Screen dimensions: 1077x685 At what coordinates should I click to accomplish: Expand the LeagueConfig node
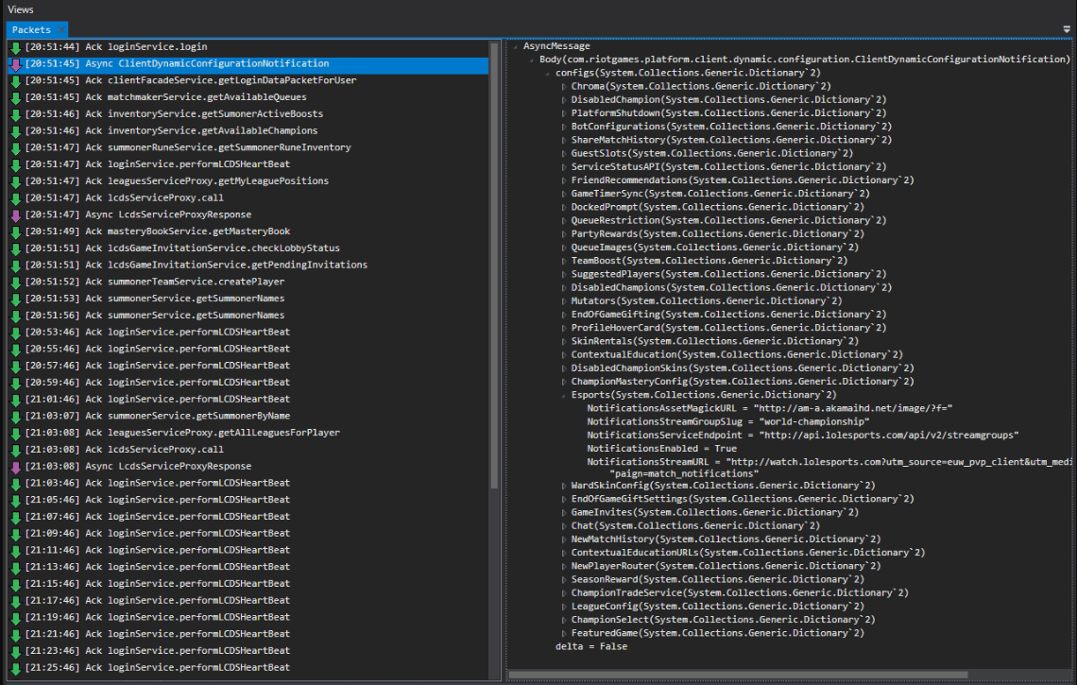[564, 607]
